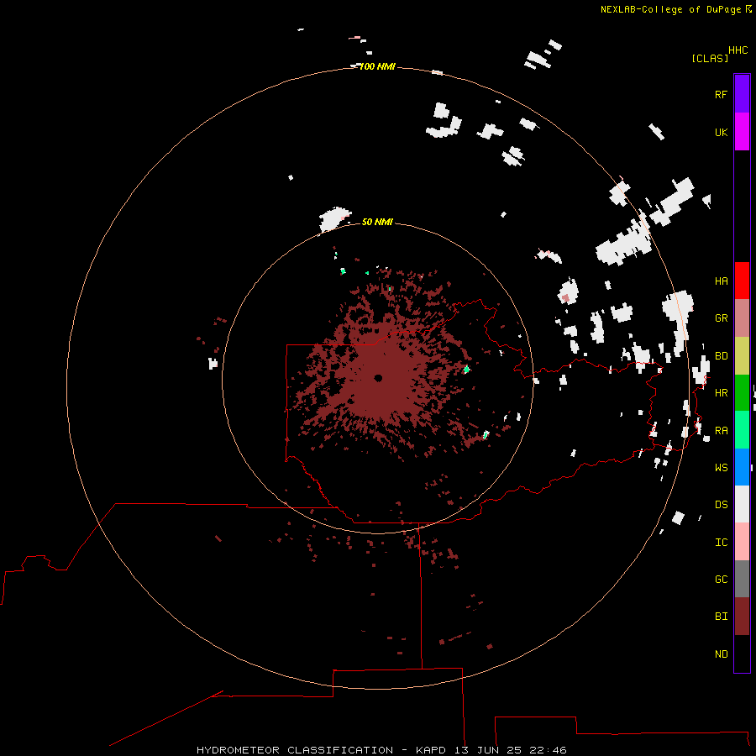Click the HA legend label

coord(721,281)
